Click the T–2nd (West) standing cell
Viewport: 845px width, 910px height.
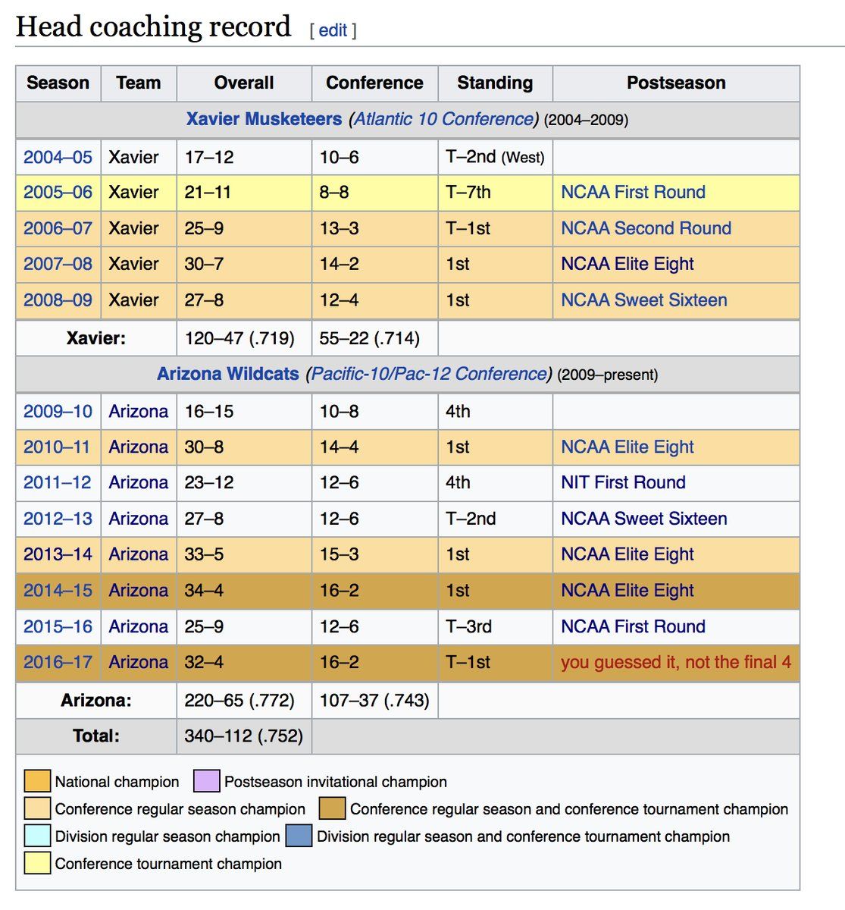pyautogui.click(x=495, y=157)
